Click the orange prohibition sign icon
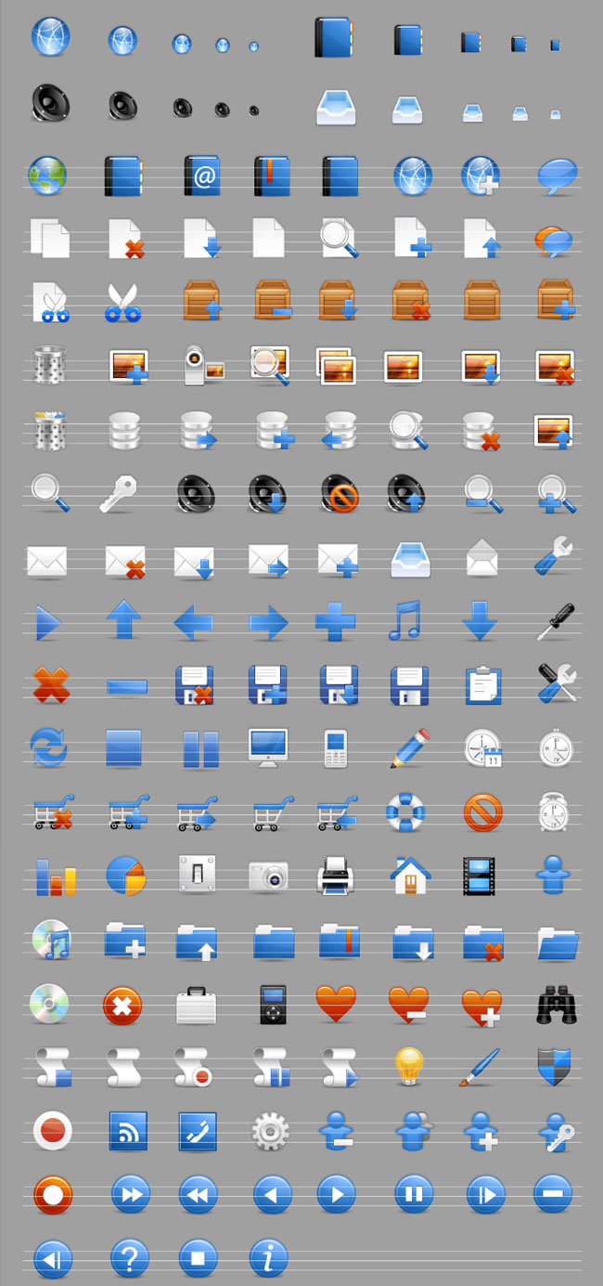Image resolution: width=603 pixels, height=1286 pixels. point(483,812)
